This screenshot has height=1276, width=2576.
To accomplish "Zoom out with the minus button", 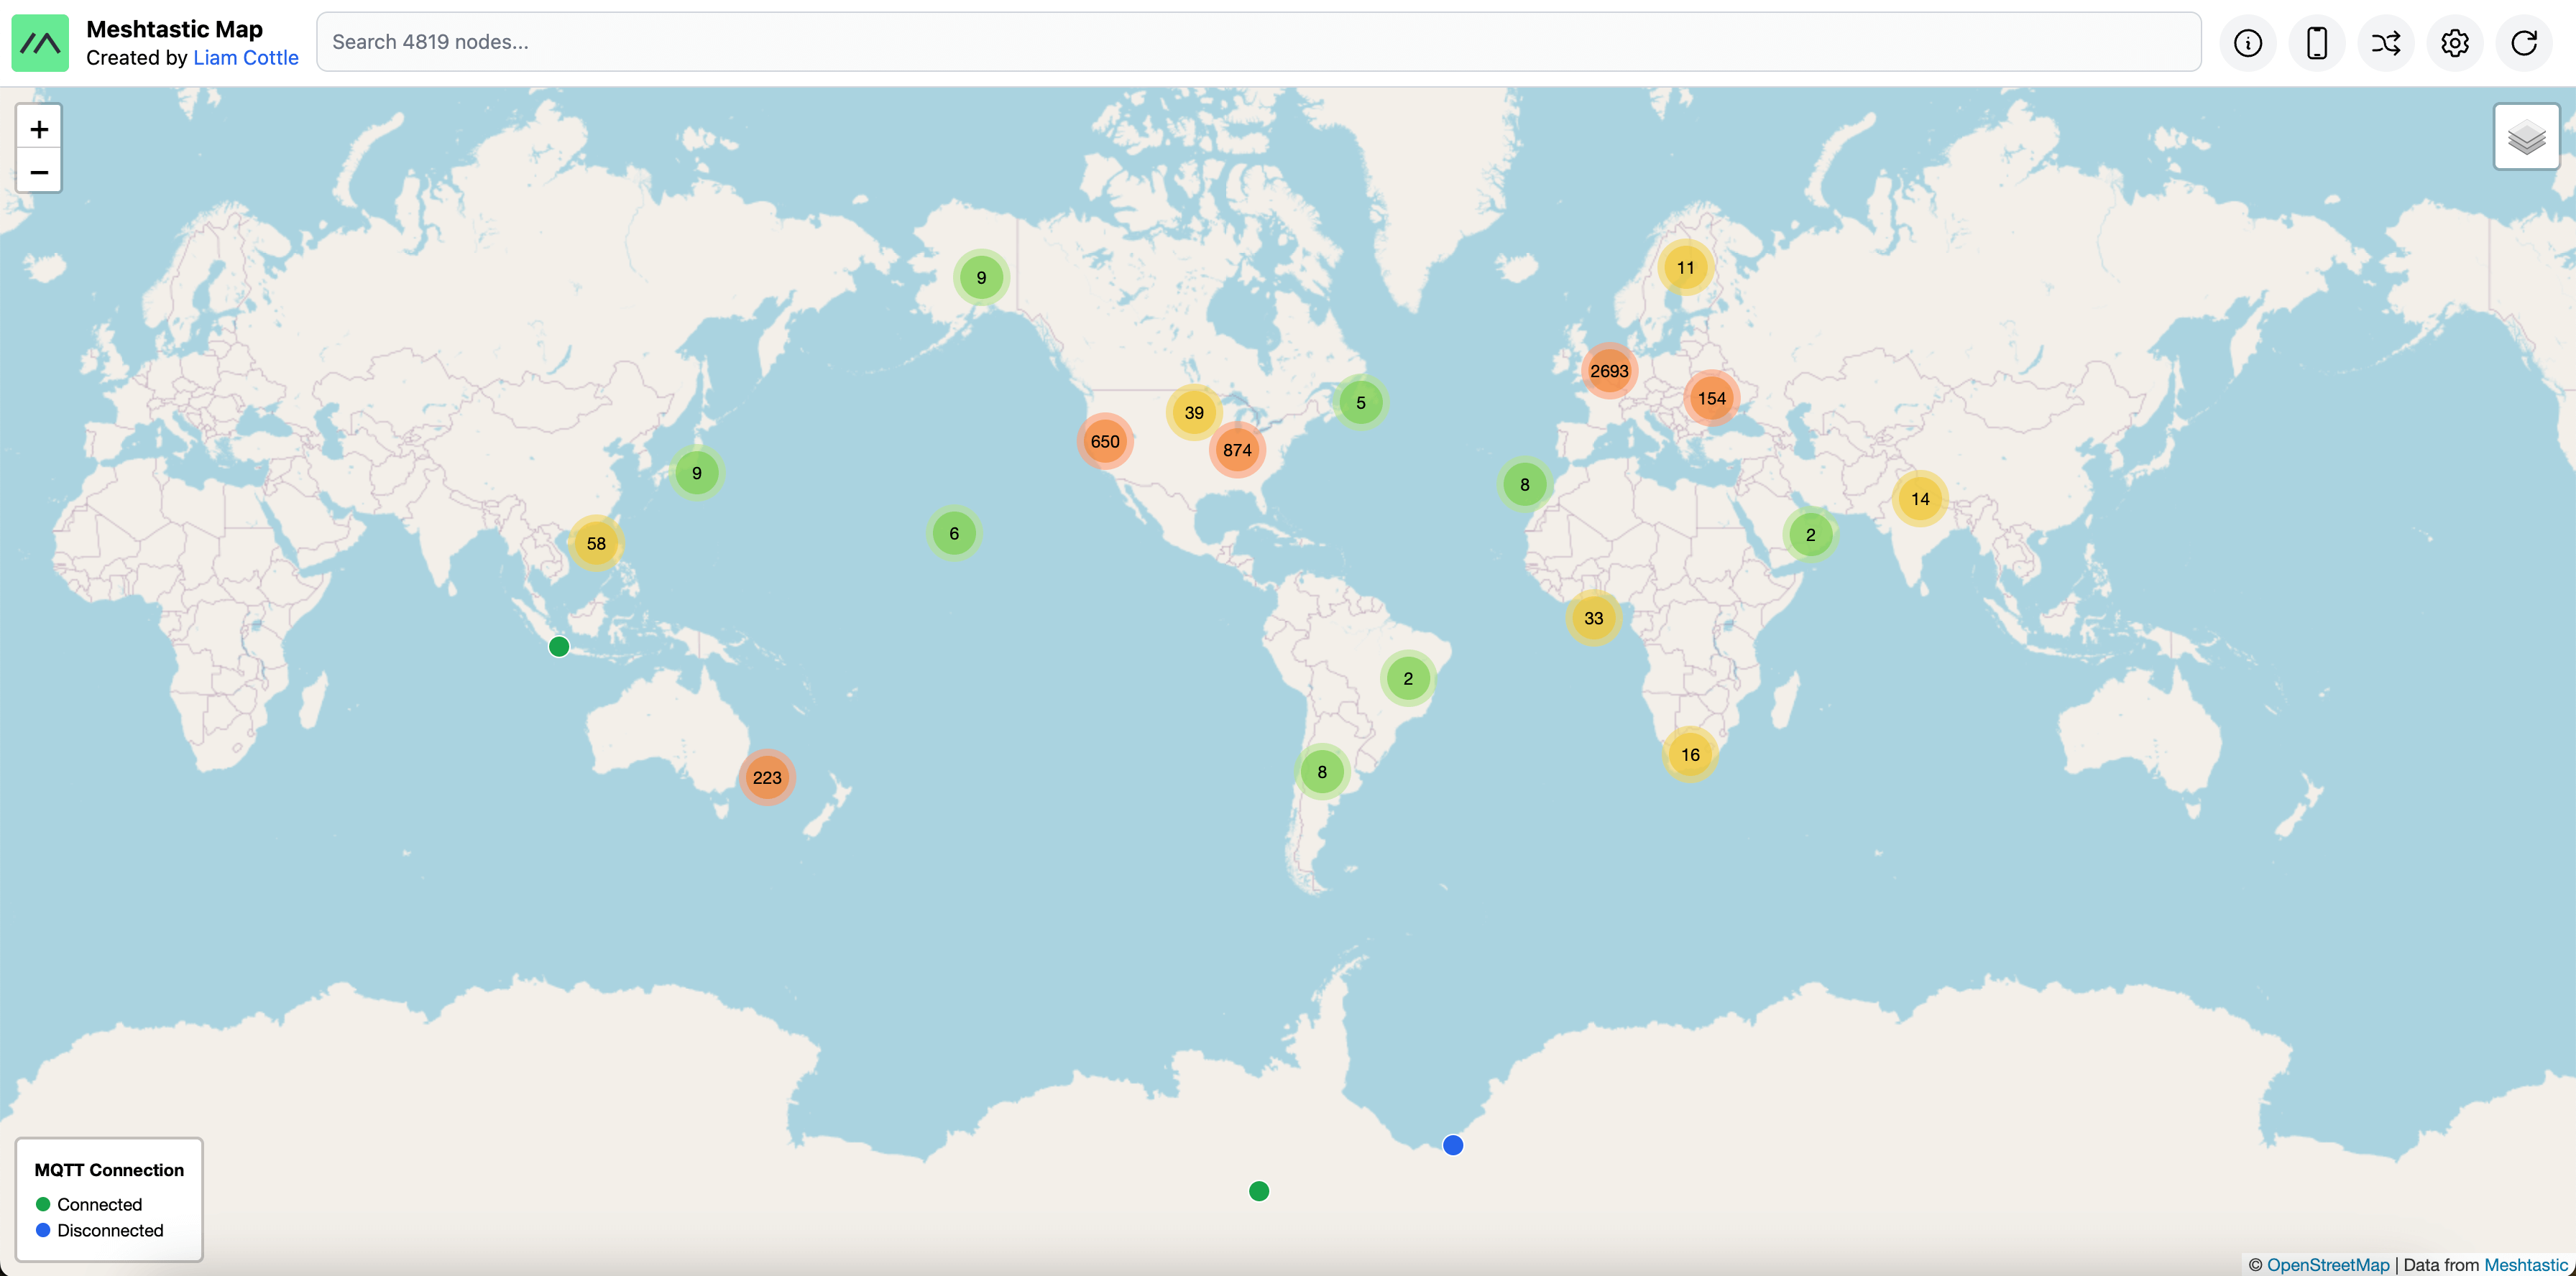I will coord(39,172).
